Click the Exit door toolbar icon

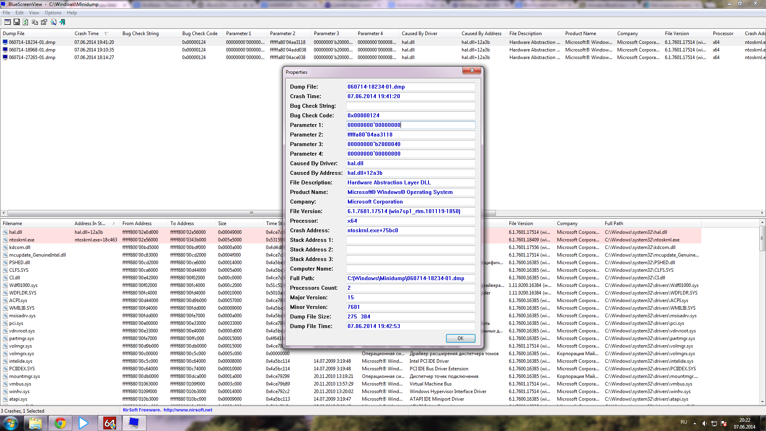(x=62, y=22)
